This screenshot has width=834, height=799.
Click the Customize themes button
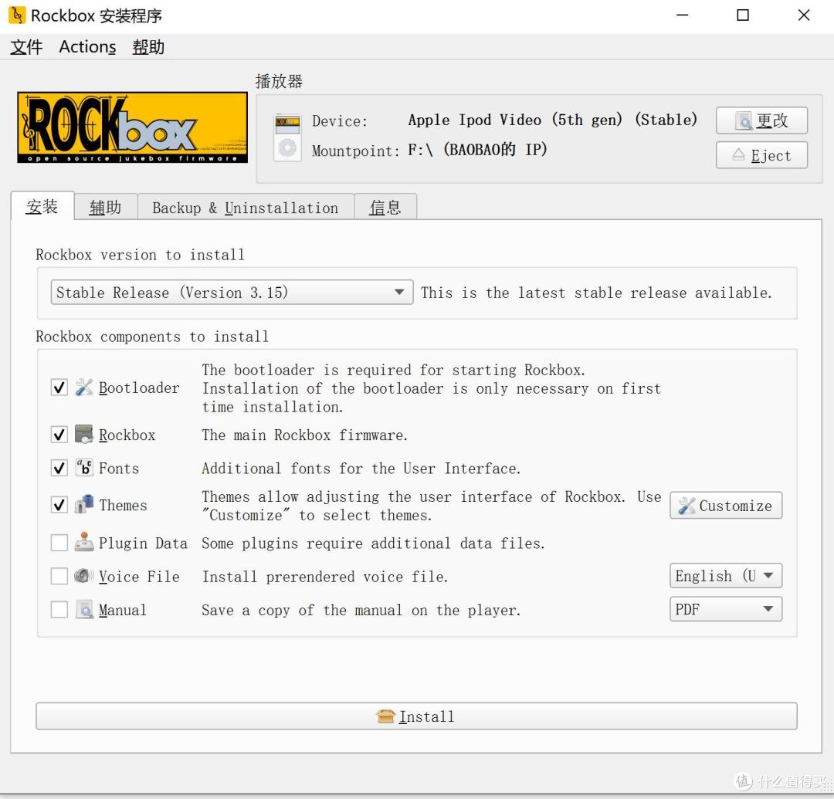(x=724, y=505)
